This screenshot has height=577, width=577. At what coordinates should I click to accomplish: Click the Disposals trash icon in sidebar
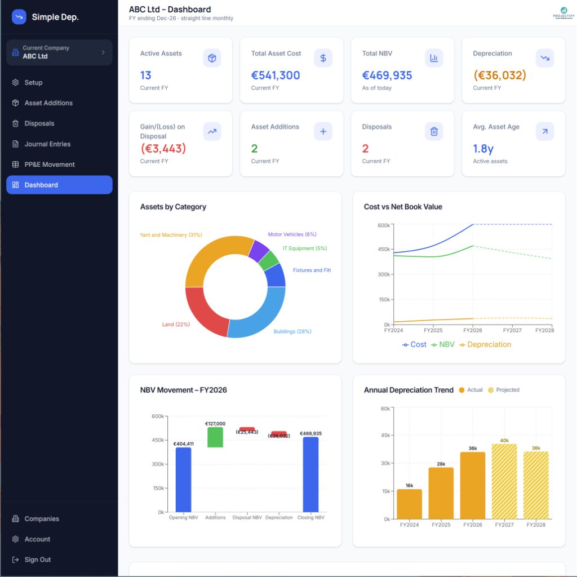tap(15, 123)
